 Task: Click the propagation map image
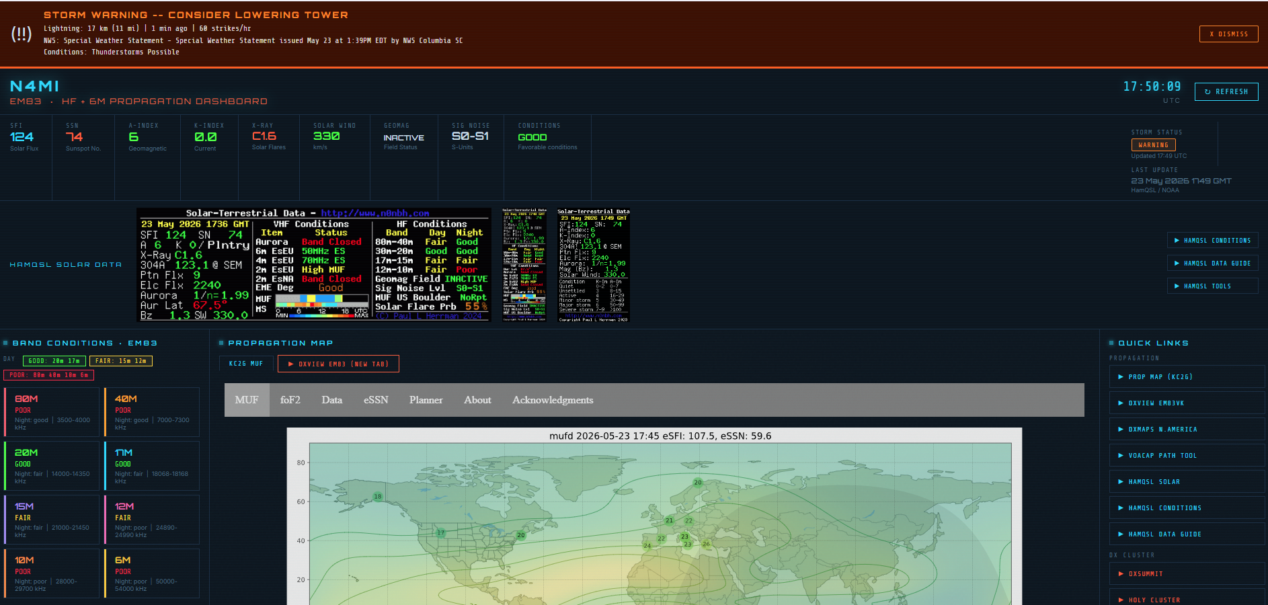[654, 516]
